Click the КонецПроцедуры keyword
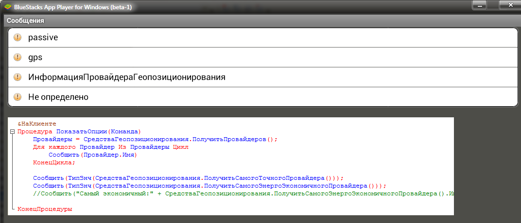 (45, 209)
